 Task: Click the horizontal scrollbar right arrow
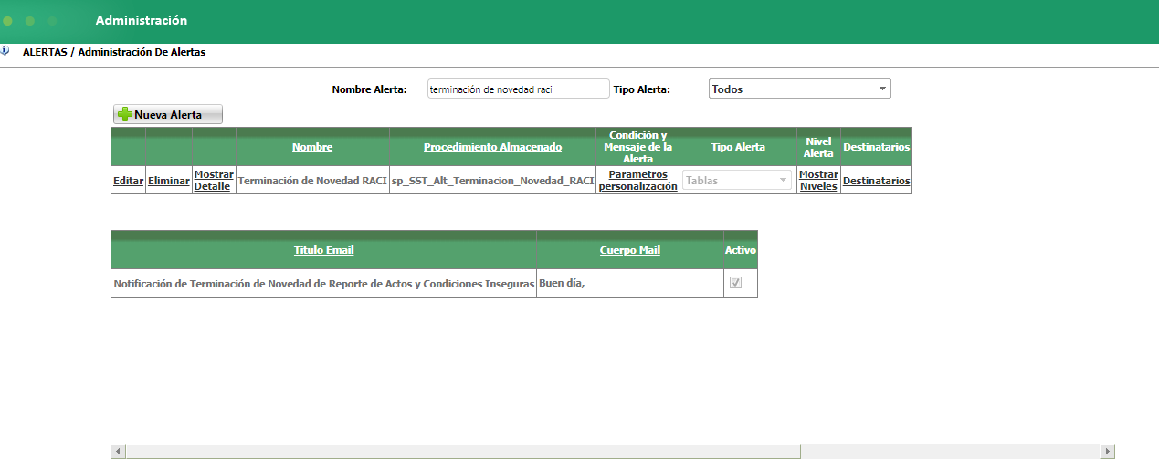pos(1108,452)
